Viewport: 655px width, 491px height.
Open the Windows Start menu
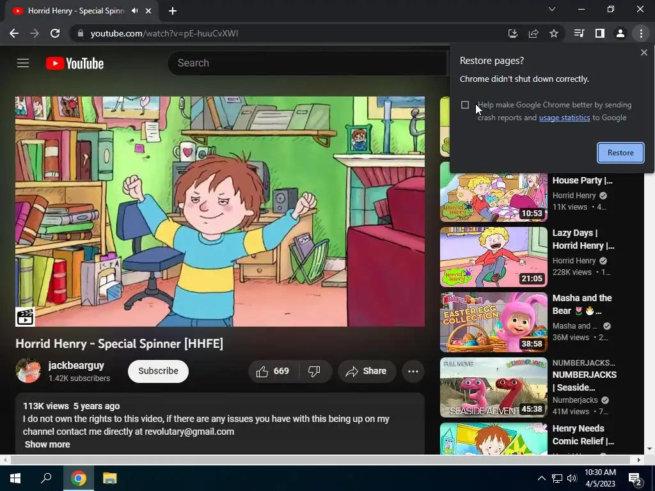click(15, 478)
